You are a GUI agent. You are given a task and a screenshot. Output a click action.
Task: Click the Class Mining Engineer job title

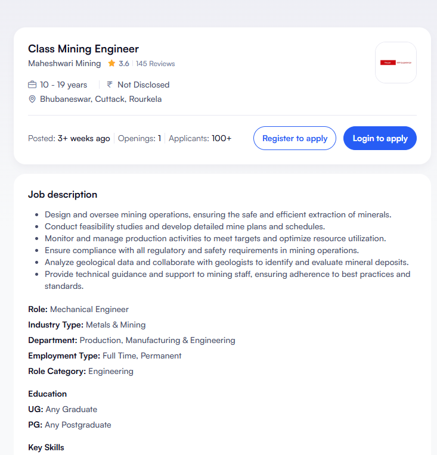[83, 49]
